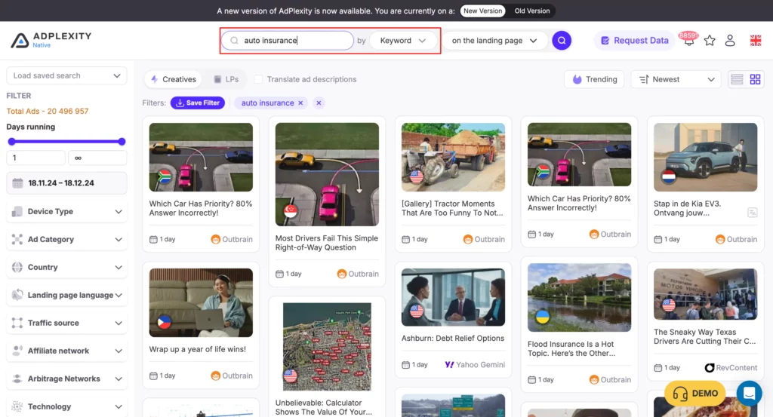Click the favorites star icon
773x417 pixels.
pos(710,41)
